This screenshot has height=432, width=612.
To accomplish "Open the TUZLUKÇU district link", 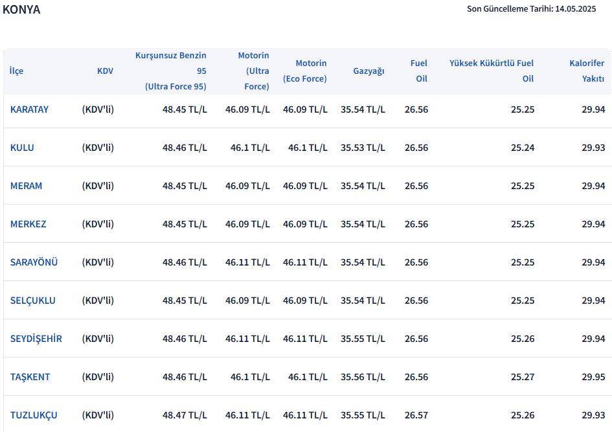I will [34, 416].
